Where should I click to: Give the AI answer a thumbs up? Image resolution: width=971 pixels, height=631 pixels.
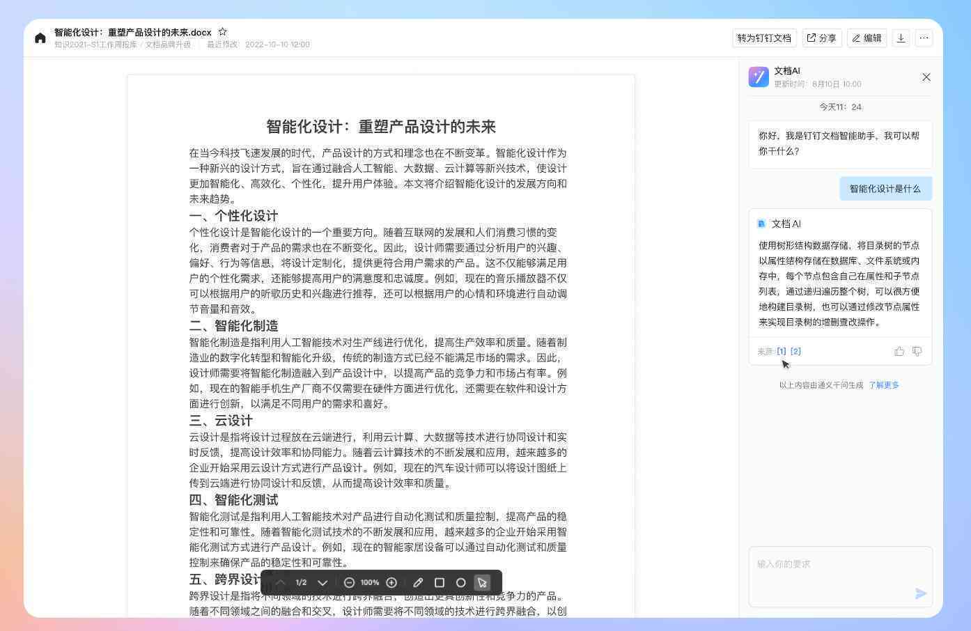click(899, 352)
